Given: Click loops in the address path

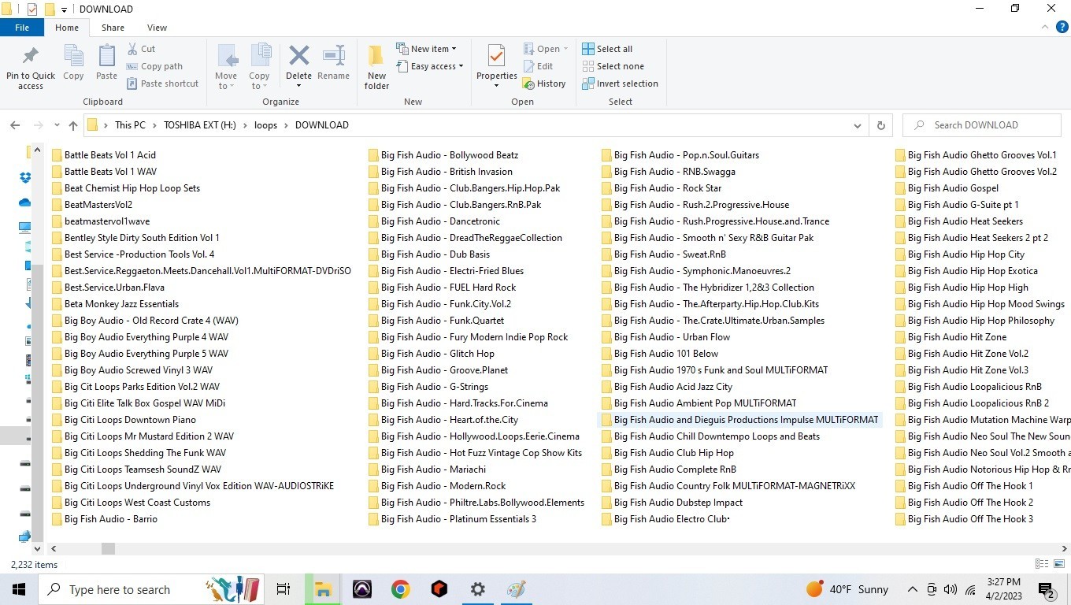Looking at the screenshot, I should [x=265, y=125].
